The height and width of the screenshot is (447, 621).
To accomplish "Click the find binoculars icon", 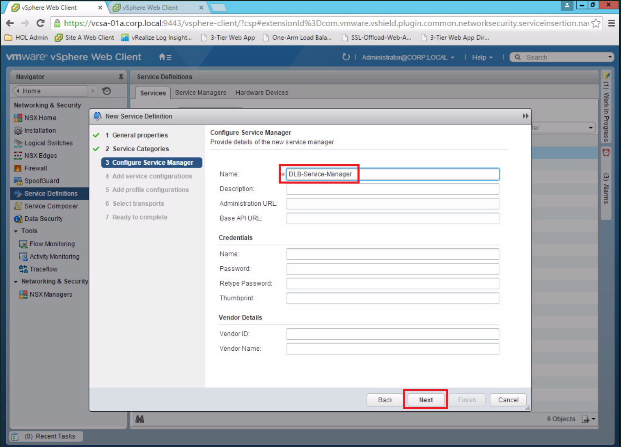I will coord(140,419).
